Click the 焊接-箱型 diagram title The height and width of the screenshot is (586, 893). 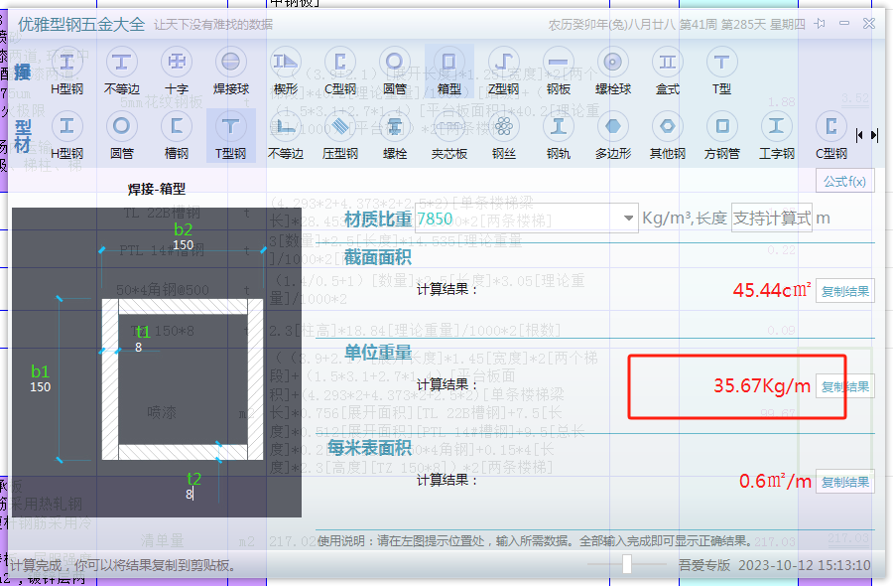pyautogui.click(x=157, y=189)
